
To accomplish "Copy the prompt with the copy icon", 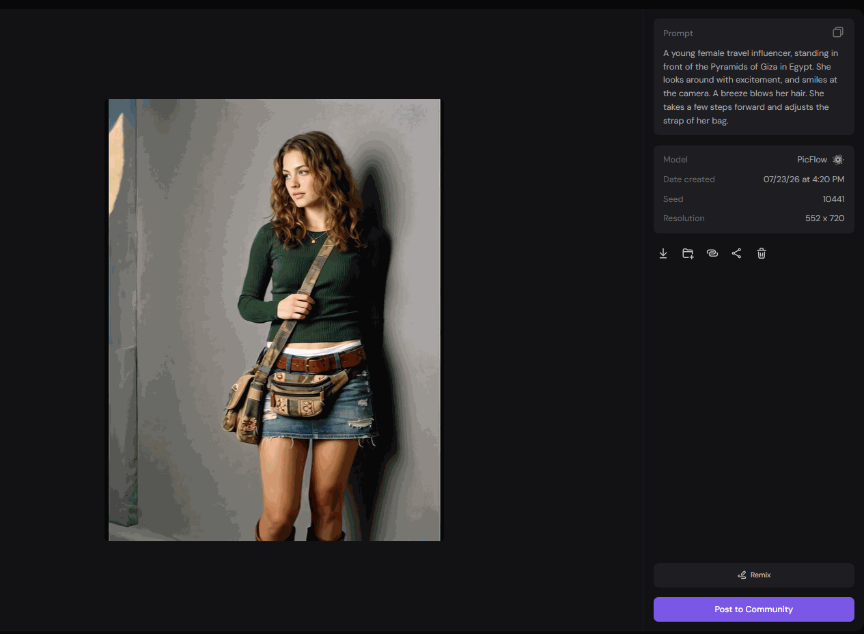I will (838, 32).
